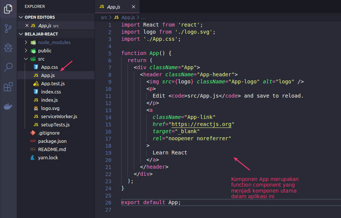Click the img tag on line 9

pos(225,82)
